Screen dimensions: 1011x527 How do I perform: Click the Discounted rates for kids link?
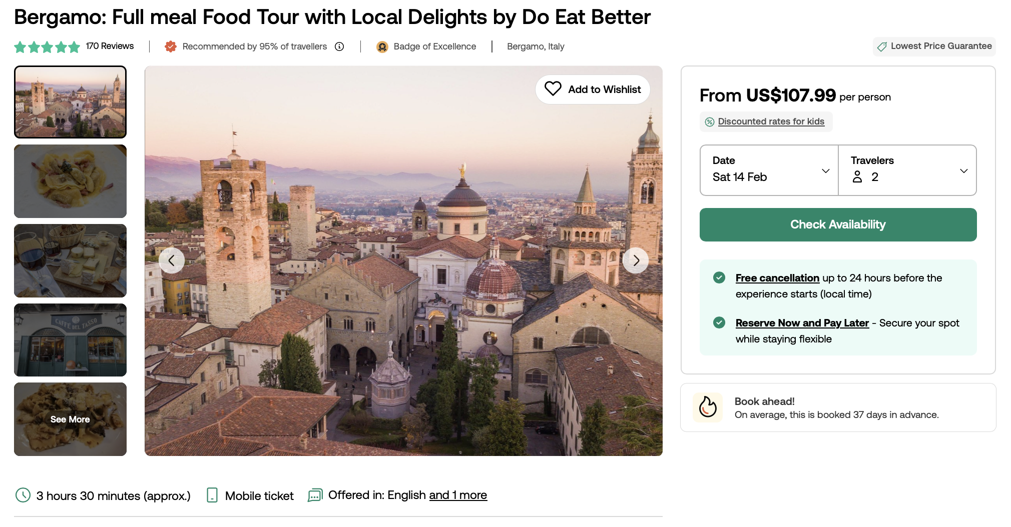pos(771,121)
